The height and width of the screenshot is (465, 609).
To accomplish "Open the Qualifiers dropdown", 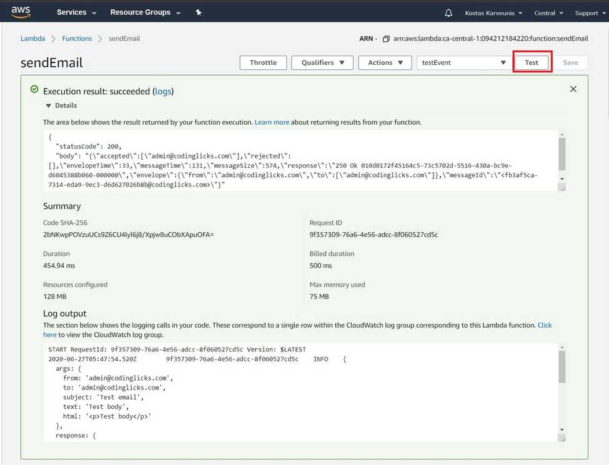I will click(x=322, y=62).
